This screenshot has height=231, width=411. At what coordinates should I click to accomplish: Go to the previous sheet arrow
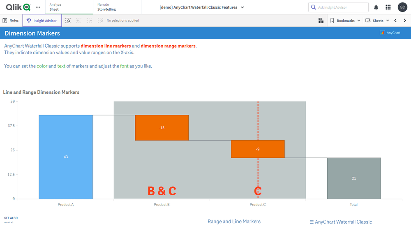pos(395,21)
